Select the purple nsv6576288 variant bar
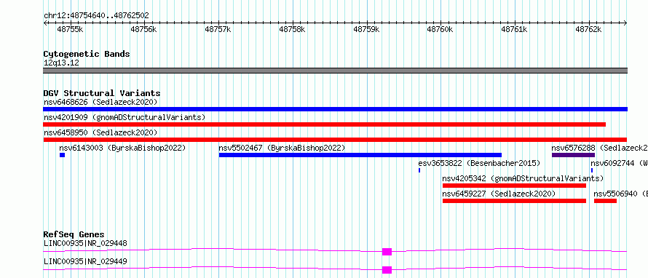Screen dimensions: 648x278 (573, 155)
